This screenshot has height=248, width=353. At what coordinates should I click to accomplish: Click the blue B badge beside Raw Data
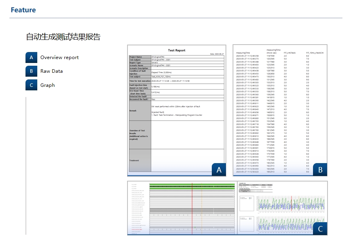[31, 71]
